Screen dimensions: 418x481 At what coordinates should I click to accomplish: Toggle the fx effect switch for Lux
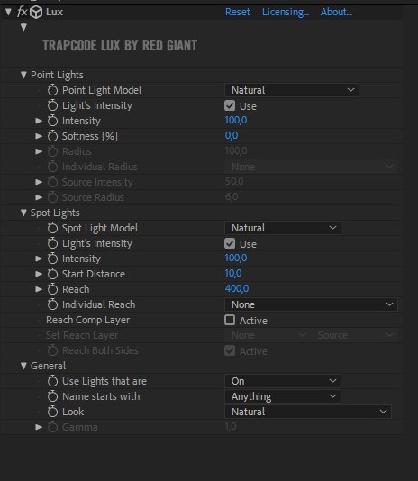point(23,12)
